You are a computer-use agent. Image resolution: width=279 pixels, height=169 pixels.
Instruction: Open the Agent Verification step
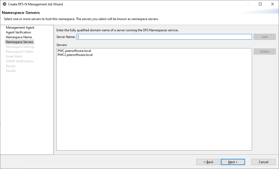(x=18, y=32)
